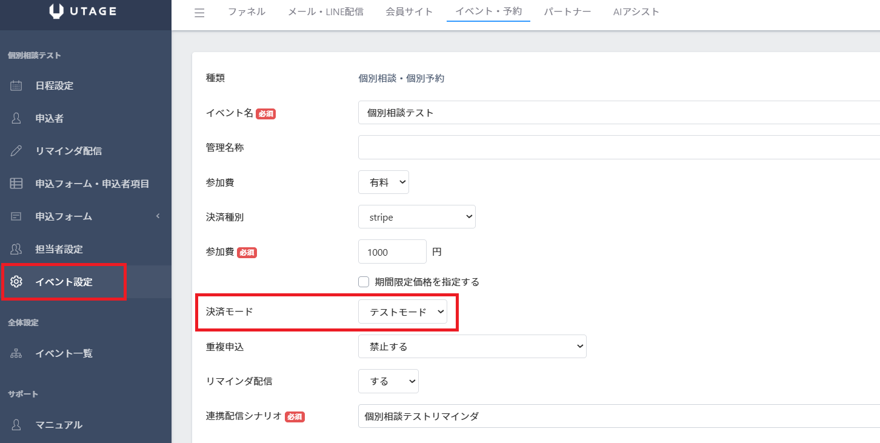Click the gear icon for イベント設定

point(16,282)
